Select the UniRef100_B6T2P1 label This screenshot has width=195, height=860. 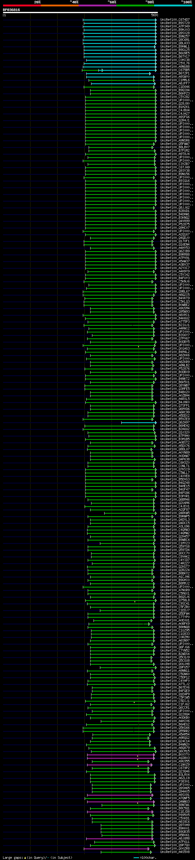175,74
